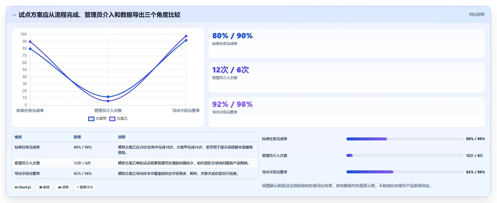Click 管理员介入次数 caption under the 12次 / 6次 card value

point(225,78)
